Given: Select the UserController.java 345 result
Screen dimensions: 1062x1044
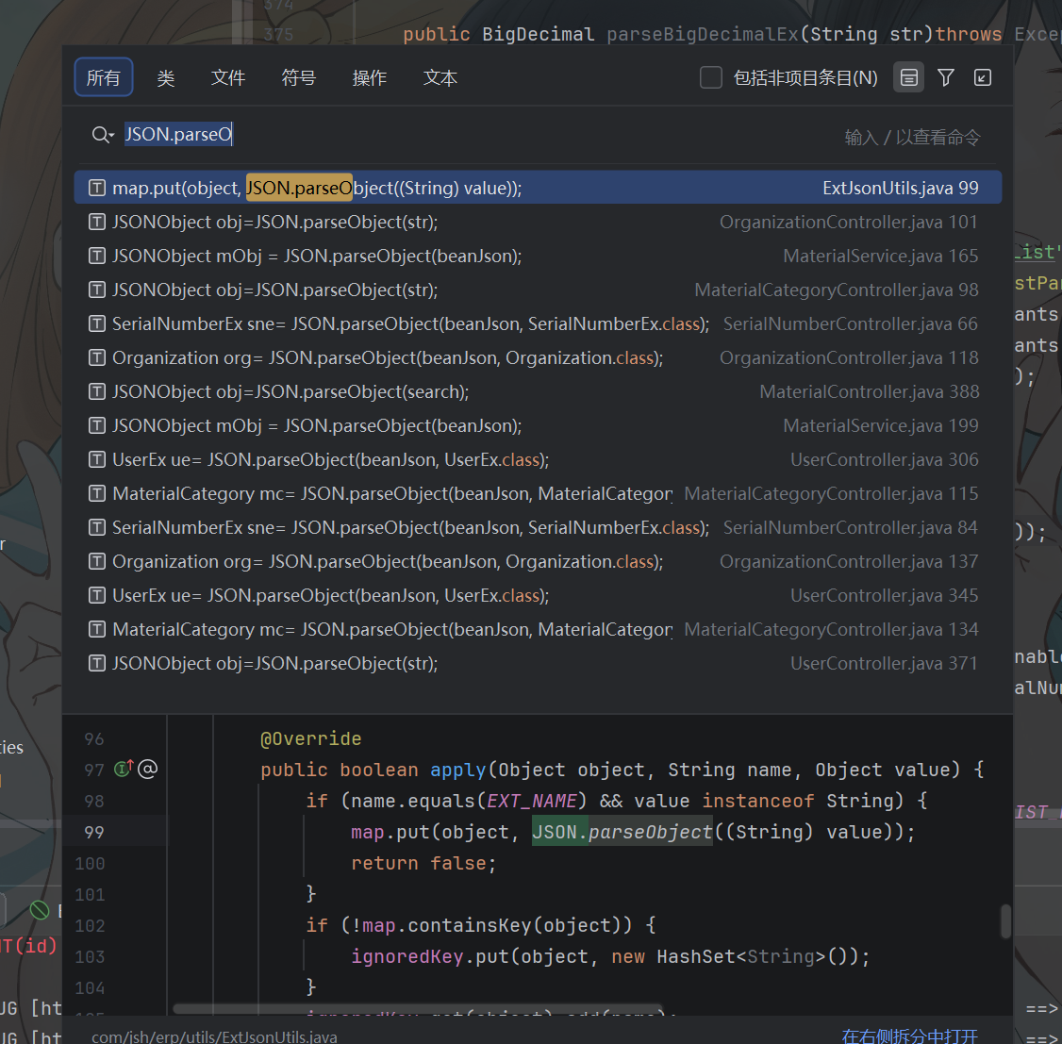Looking at the screenshot, I should [538, 595].
